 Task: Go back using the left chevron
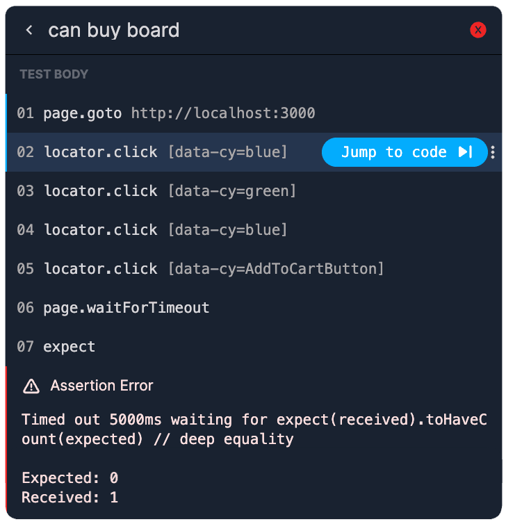click(29, 30)
